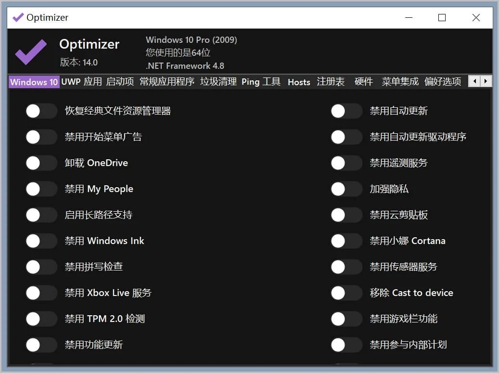Enable the 卸载 OneDrive switch
The width and height of the screenshot is (499, 373).
tap(41, 163)
